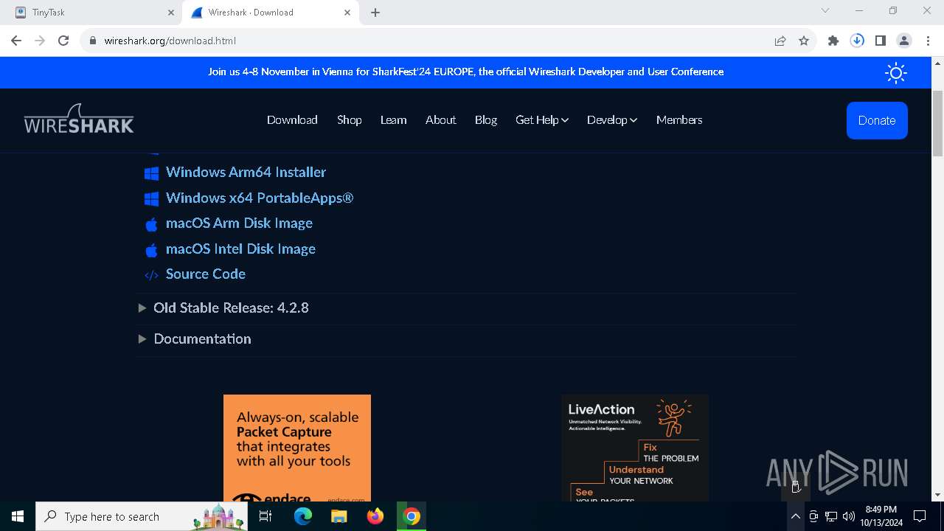Click the code brackets icon beside Source Code

151,275
